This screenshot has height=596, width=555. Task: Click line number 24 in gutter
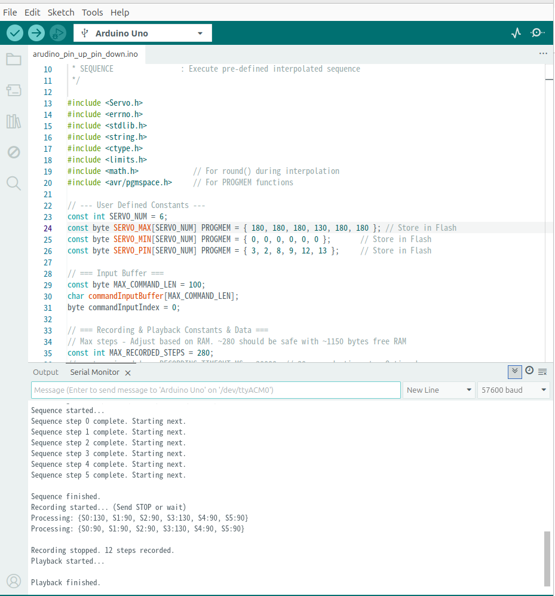pos(47,228)
